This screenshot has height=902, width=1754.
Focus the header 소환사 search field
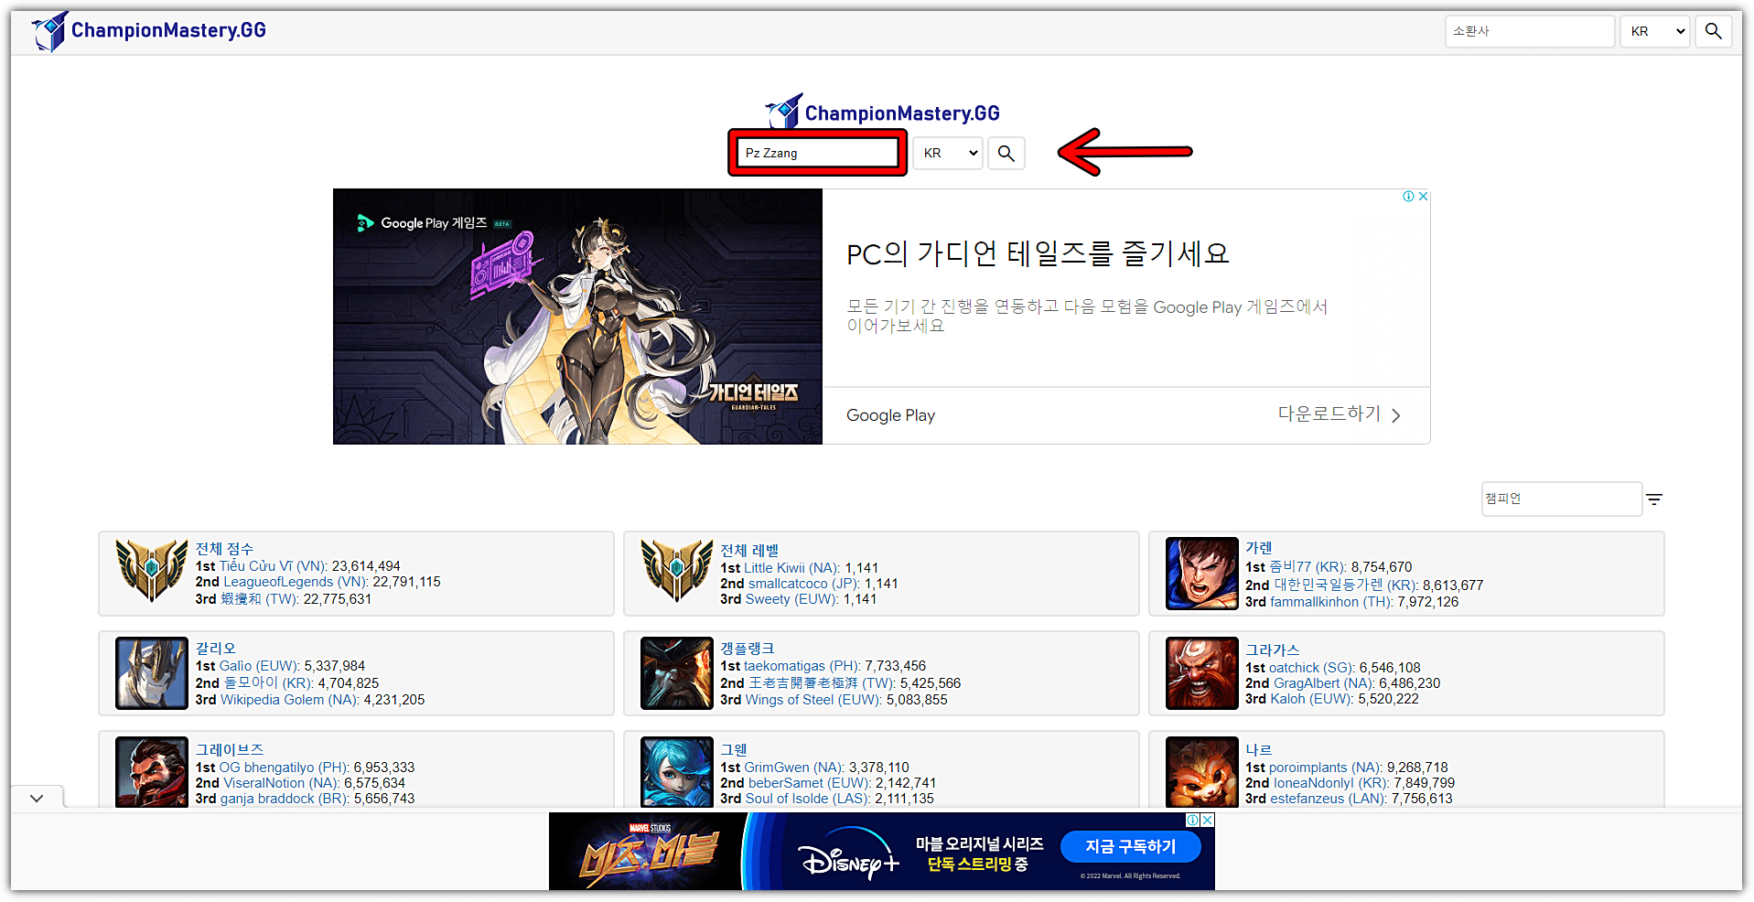pos(1530,31)
